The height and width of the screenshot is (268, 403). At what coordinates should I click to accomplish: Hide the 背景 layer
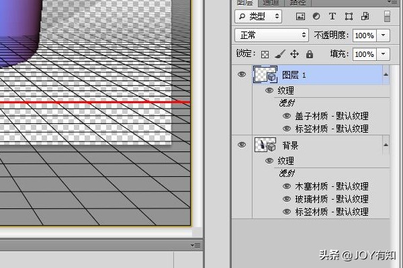[x=242, y=145]
